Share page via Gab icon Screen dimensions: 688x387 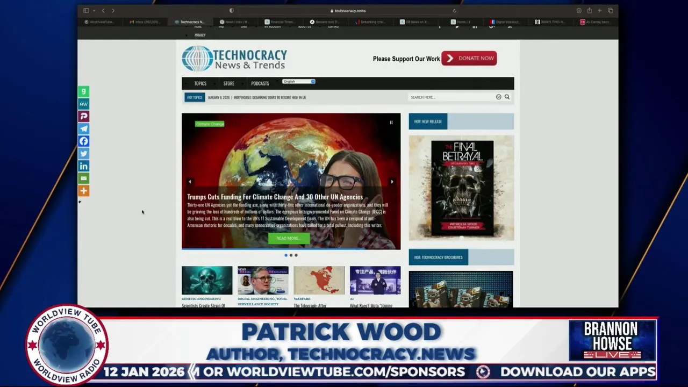click(x=83, y=91)
